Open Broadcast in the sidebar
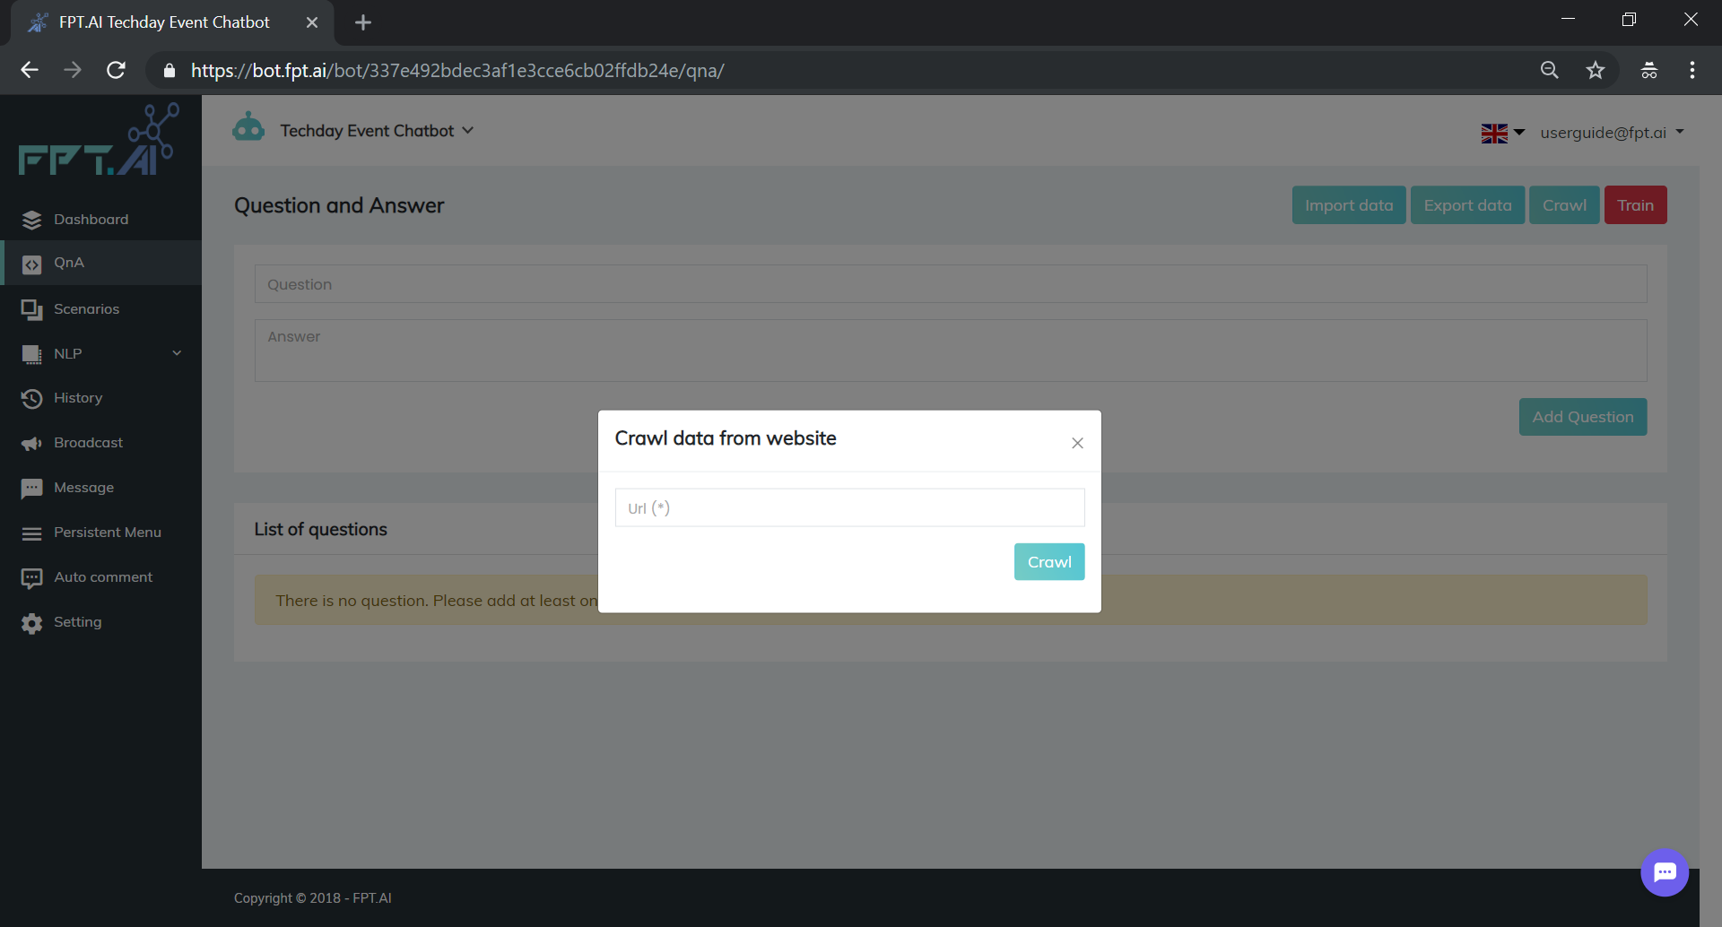This screenshot has width=1722, height=927. click(x=100, y=443)
